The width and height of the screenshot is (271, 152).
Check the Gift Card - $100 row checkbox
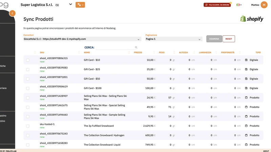pyautogui.click(x=28, y=88)
